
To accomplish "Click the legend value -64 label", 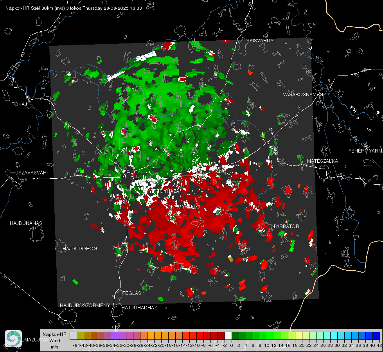I will pos(77,345).
